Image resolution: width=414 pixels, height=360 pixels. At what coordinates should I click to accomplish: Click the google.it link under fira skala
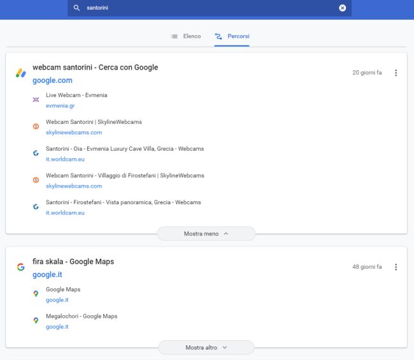point(47,274)
